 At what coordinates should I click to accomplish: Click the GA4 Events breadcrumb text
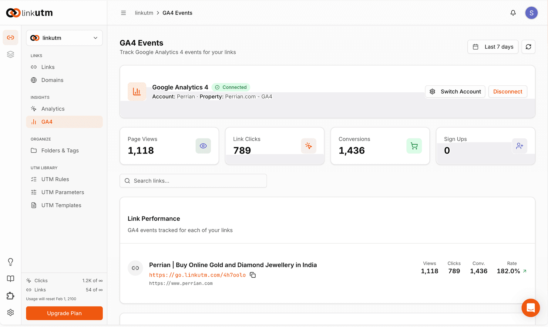(177, 13)
